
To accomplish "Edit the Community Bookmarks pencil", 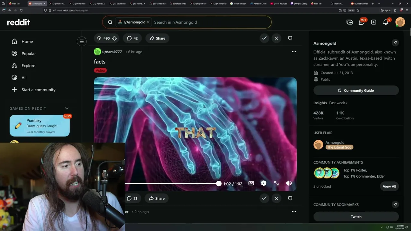I will (395, 204).
